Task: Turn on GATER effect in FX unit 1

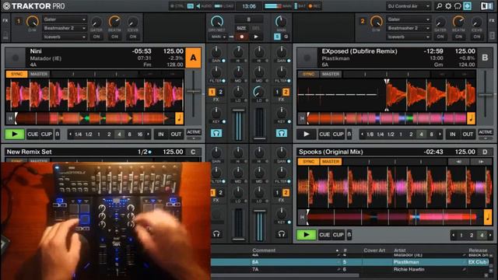Action: [x=96, y=37]
